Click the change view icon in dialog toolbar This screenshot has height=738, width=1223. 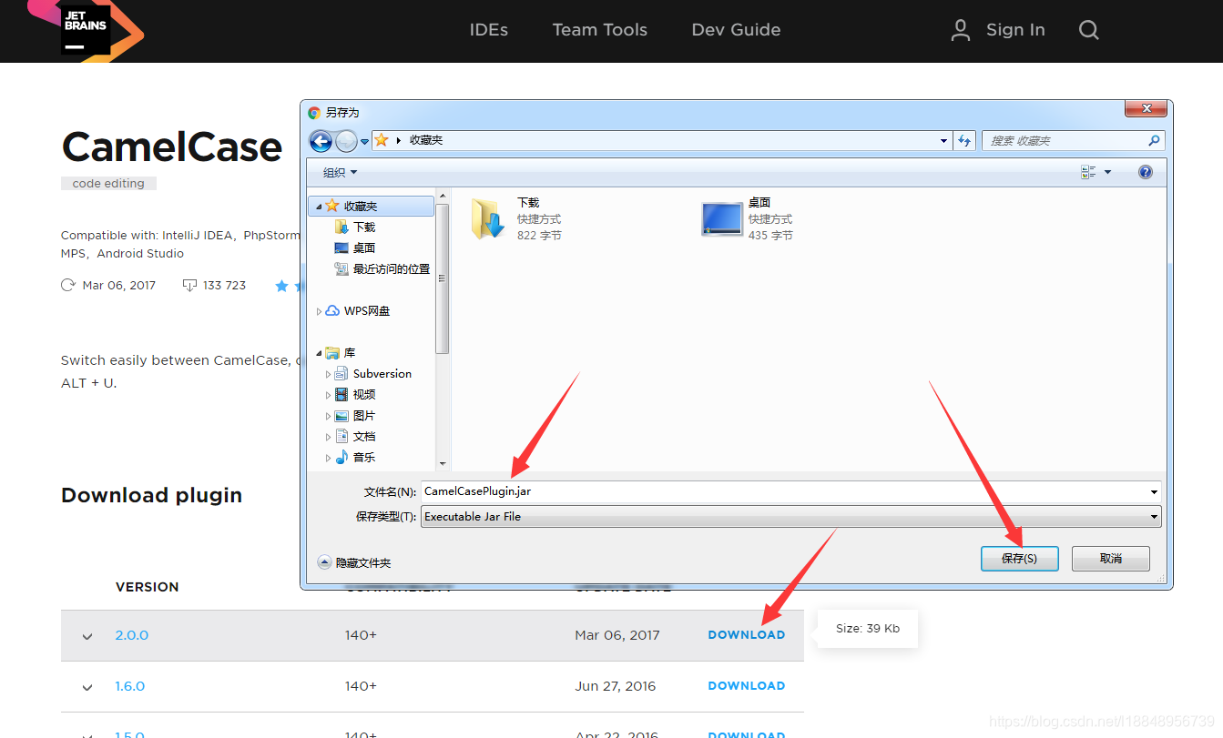[x=1088, y=172]
